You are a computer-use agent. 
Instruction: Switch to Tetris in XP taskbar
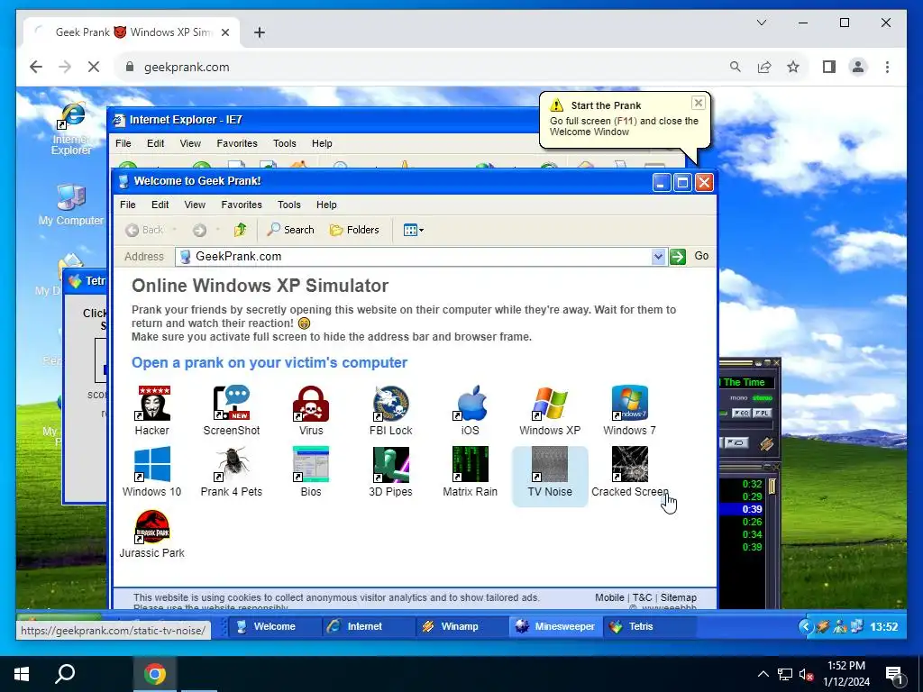(649, 627)
